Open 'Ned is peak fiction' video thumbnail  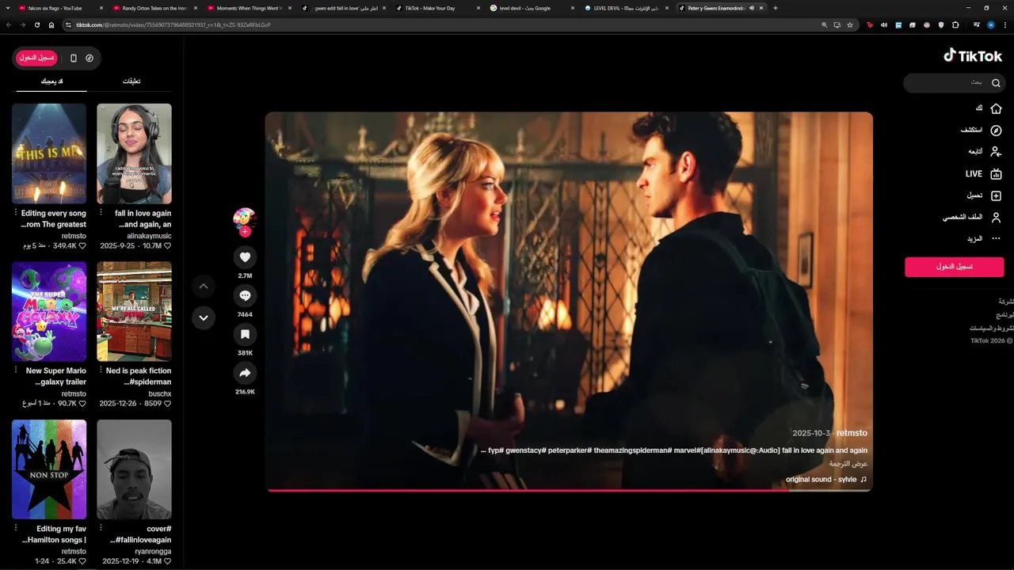(134, 311)
